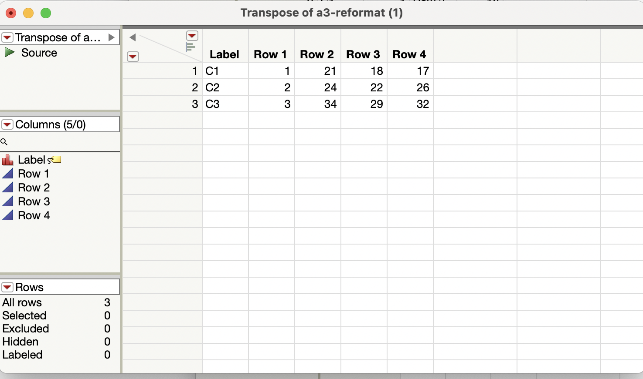
Task: Click the continuous icon next to Row 2
Action: [7, 188]
